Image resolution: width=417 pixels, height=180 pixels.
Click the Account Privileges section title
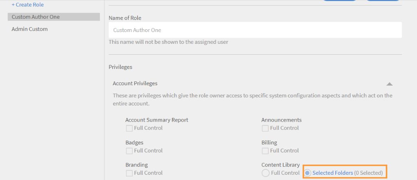click(x=135, y=84)
